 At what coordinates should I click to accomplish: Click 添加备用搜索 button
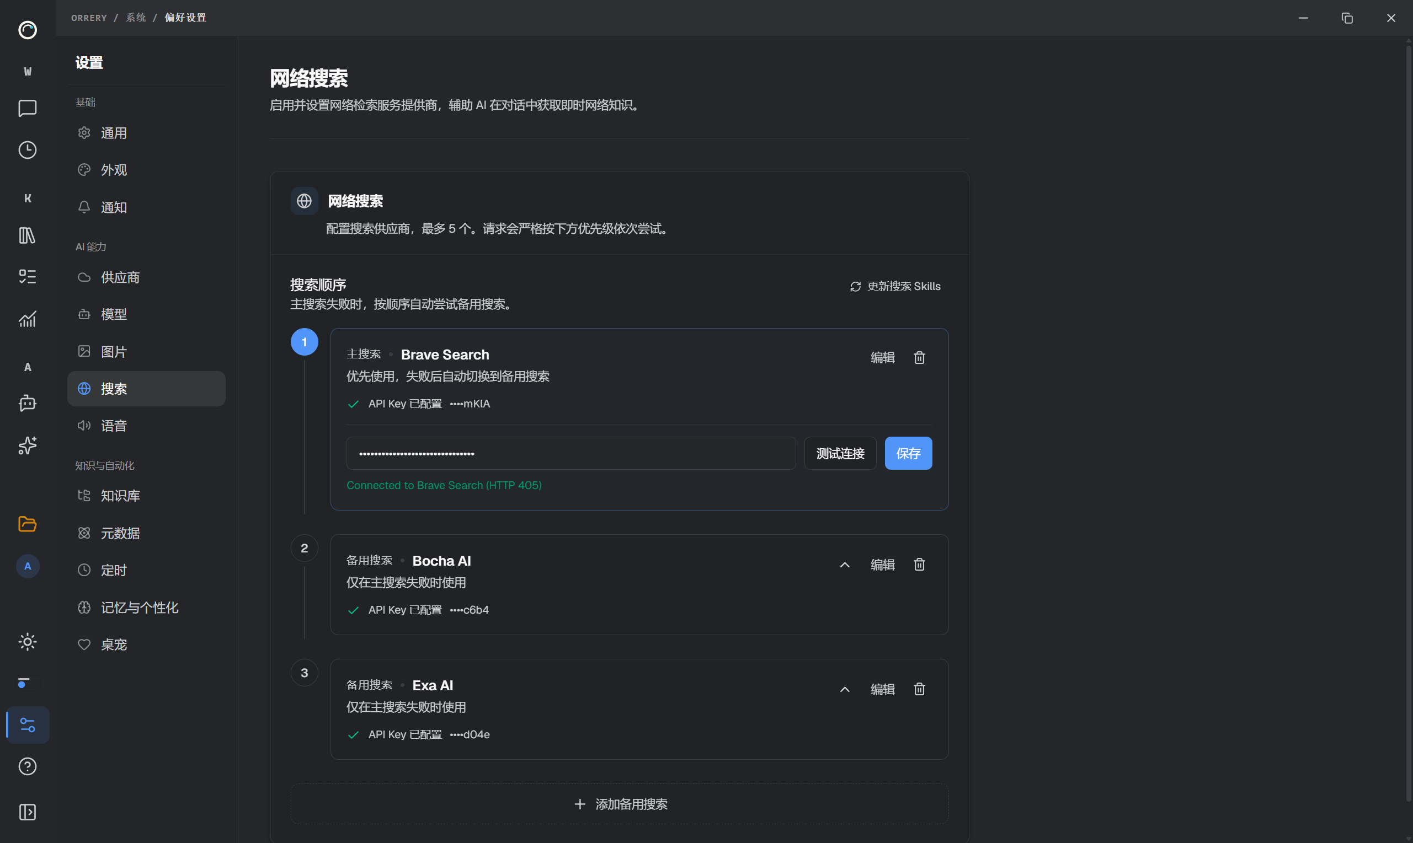point(620,804)
